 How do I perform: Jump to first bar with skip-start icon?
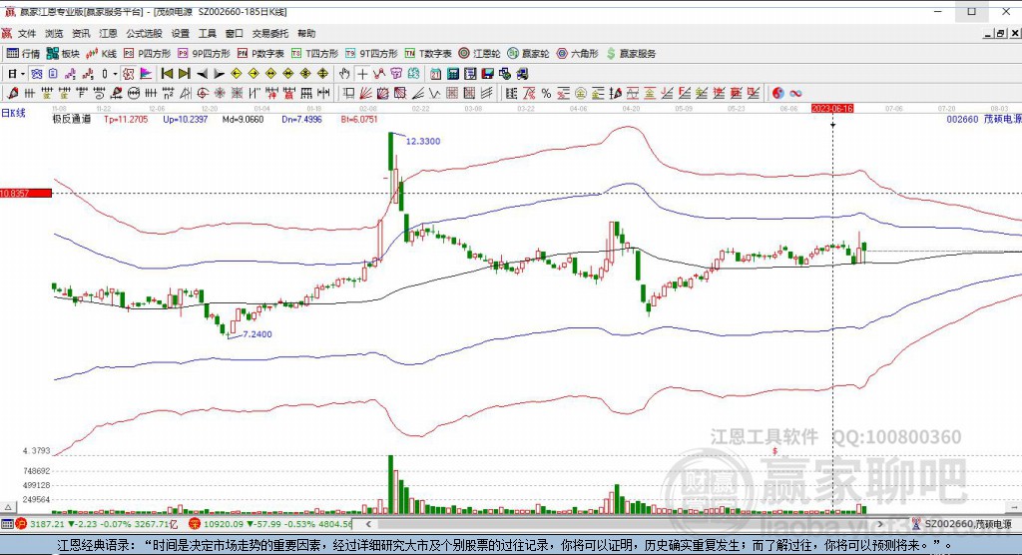pyautogui.click(x=167, y=74)
